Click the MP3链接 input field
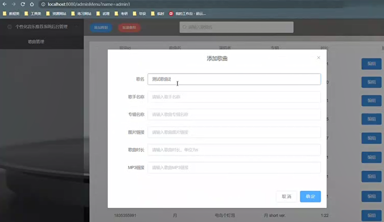This screenshot has height=222, width=384. click(234, 168)
